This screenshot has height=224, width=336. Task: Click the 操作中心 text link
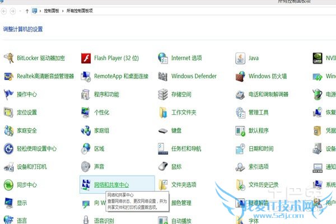click(x=27, y=94)
